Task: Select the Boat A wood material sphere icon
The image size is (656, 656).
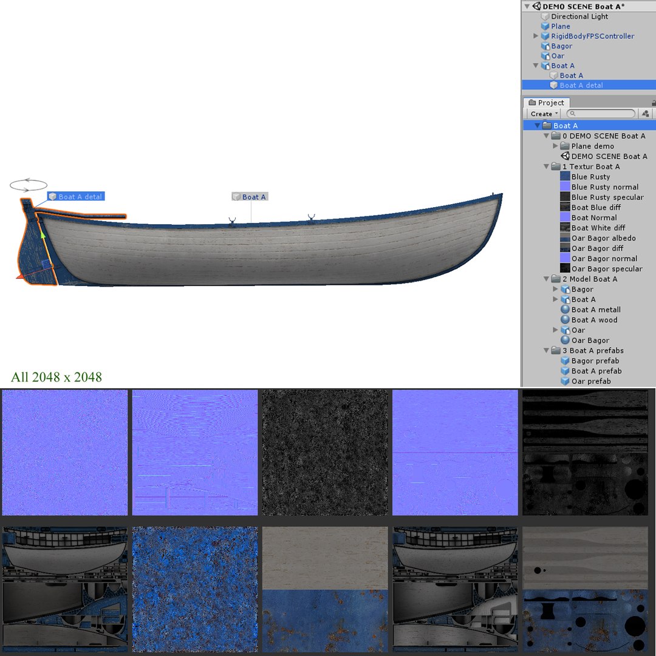Action: pyautogui.click(x=565, y=319)
